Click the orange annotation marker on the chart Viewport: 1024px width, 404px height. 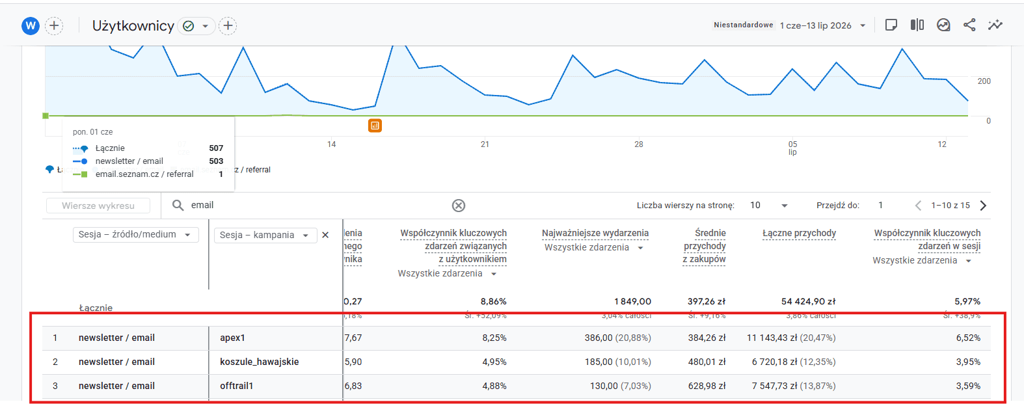click(x=375, y=126)
